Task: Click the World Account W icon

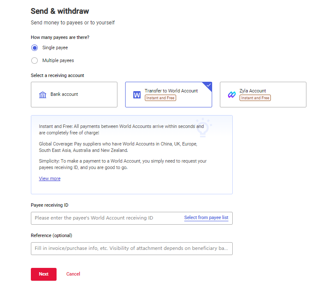Action: (137, 95)
